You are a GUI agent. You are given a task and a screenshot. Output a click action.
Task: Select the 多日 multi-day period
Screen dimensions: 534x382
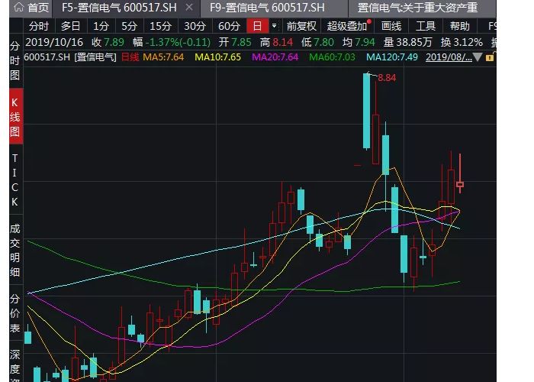pos(71,26)
